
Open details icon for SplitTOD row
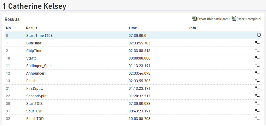point(257,111)
